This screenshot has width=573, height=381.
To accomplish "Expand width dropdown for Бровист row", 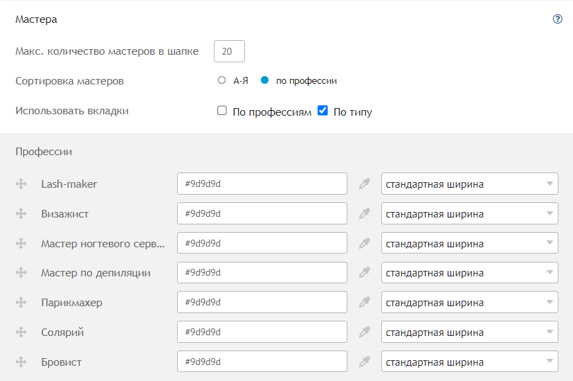I will coord(470,362).
